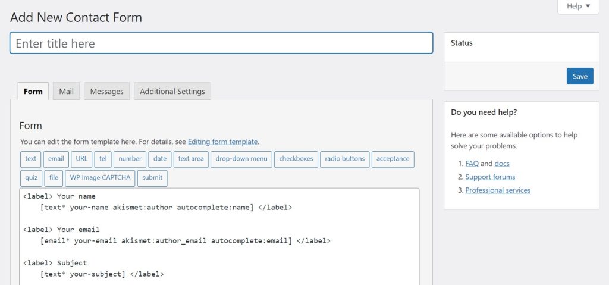Screen dimensions: 609x285
Task: Open the FAQ link
Action: (472, 164)
